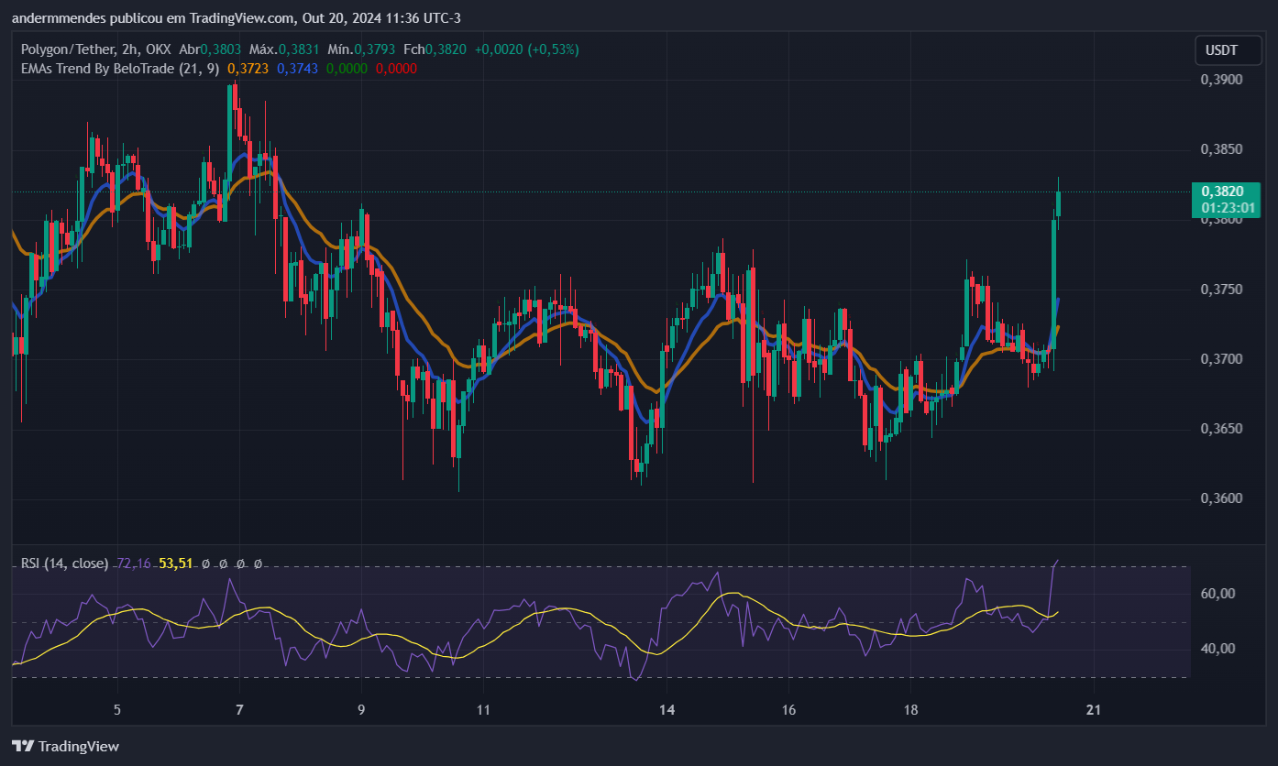Click the 0,3900 price axis label
The height and width of the screenshot is (766, 1278).
1220,80
